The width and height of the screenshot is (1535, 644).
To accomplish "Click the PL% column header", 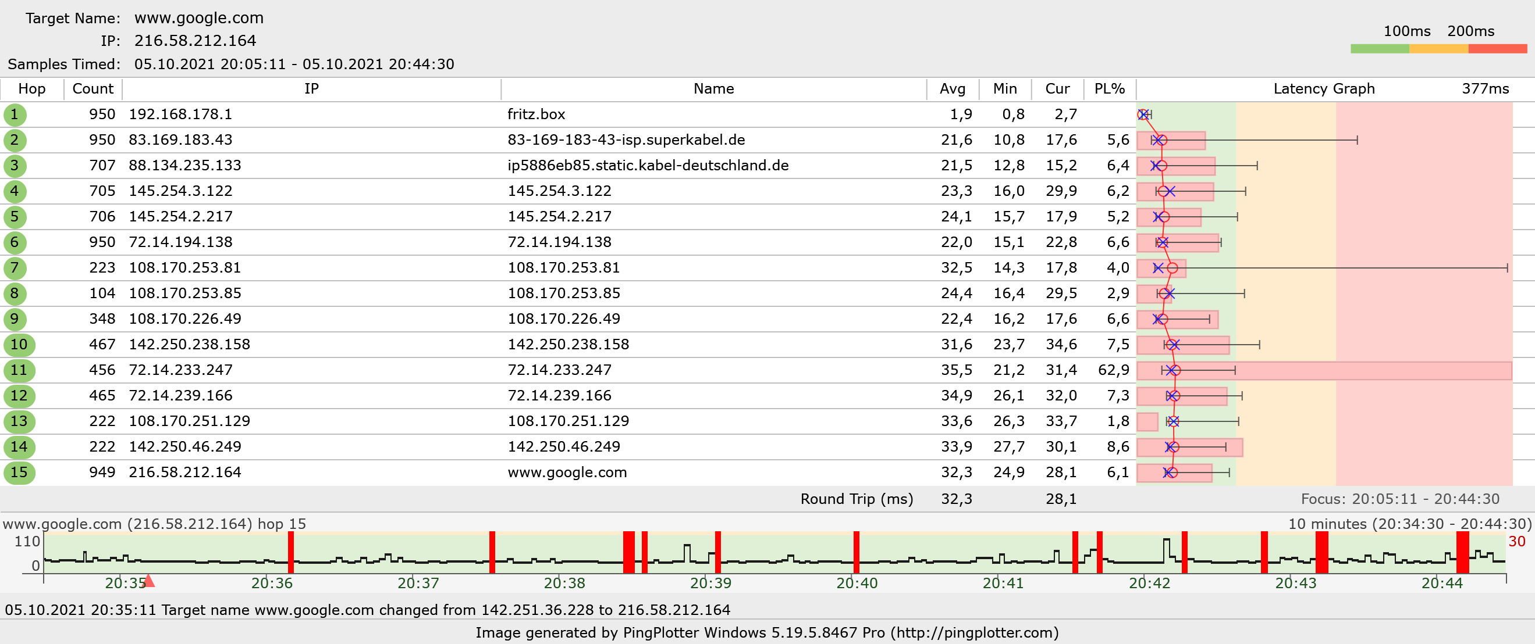I will [1109, 89].
